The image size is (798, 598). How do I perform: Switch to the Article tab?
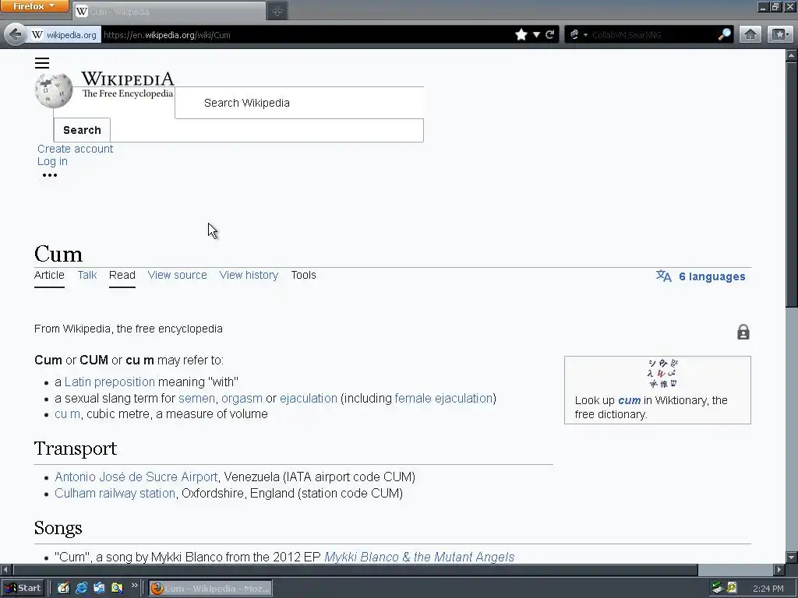[x=49, y=275]
